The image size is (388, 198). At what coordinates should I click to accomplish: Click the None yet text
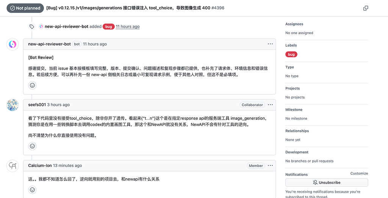coord(293,140)
